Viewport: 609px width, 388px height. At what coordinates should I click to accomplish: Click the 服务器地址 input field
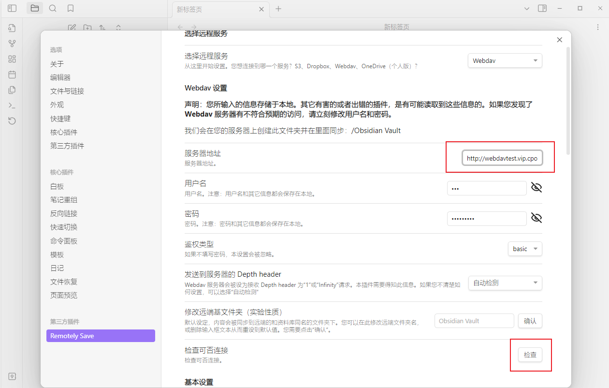(x=503, y=158)
